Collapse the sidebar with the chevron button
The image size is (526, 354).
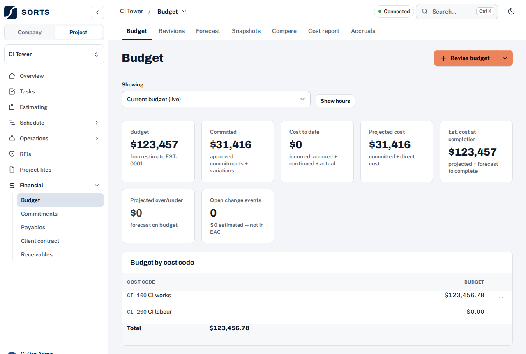(x=97, y=12)
